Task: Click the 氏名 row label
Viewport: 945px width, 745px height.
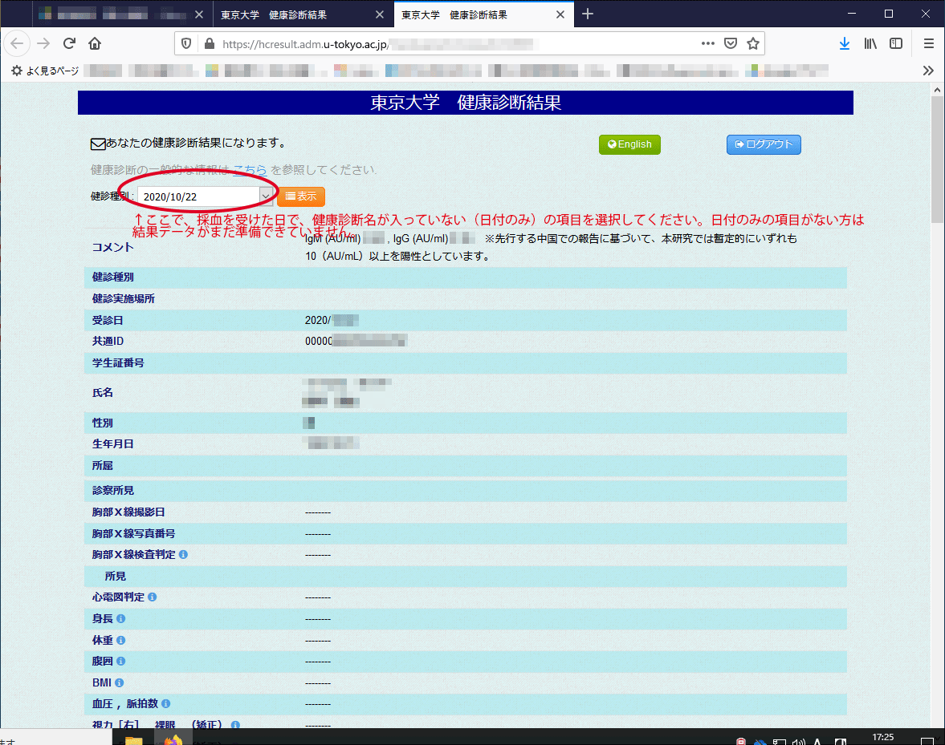Action: click(103, 392)
